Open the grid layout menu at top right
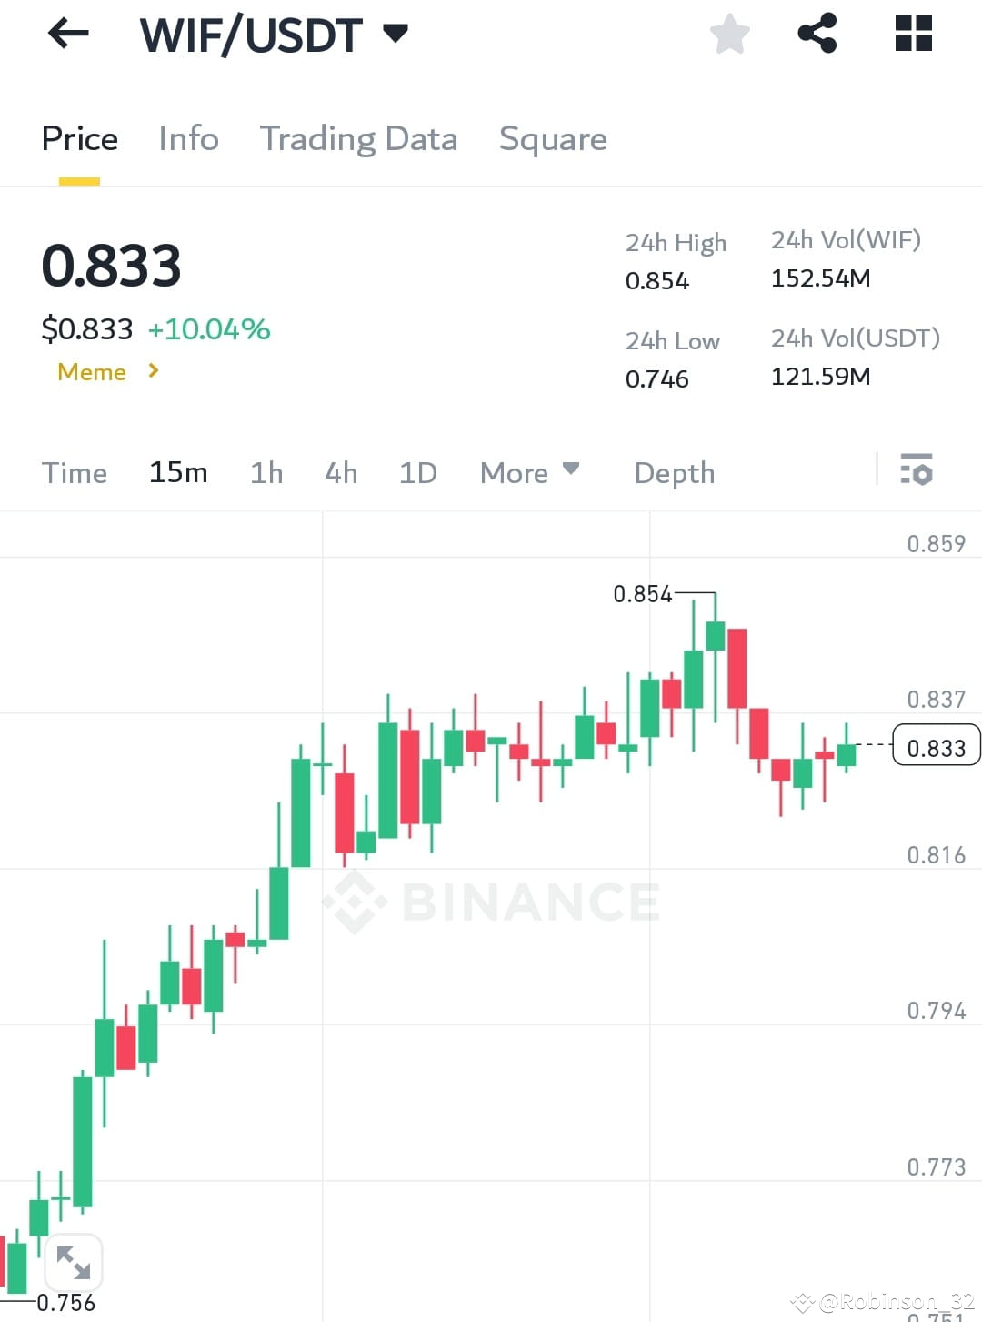Image resolution: width=982 pixels, height=1322 pixels. point(911,34)
